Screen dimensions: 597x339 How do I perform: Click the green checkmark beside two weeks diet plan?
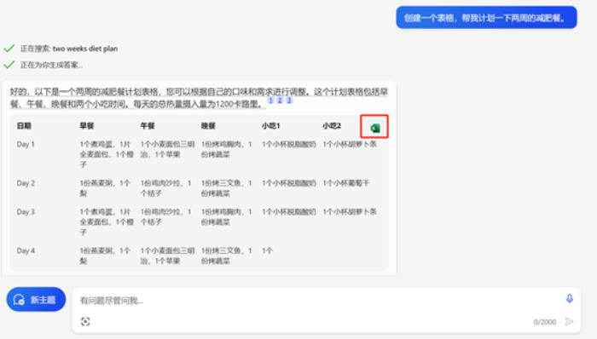pos(9,49)
